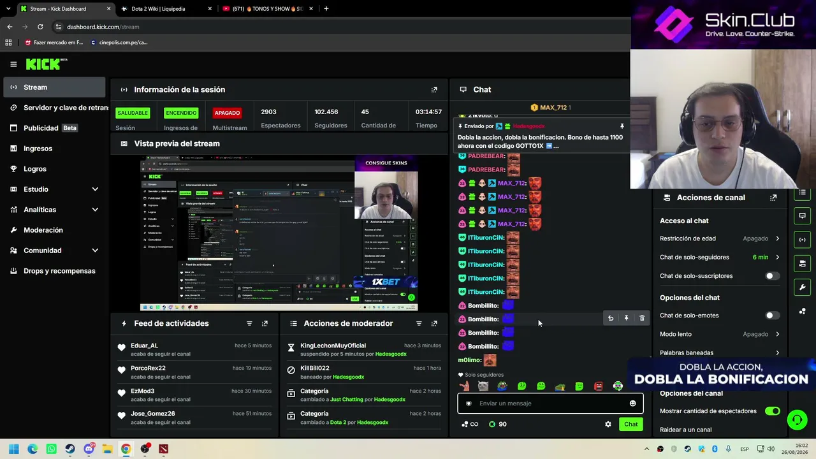Insert the green pepe emote from quick bar

pyautogui.click(x=502, y=386)
